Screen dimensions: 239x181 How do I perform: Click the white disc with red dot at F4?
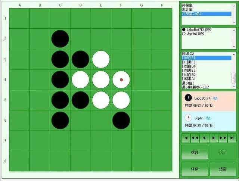(x=121, y=80)
